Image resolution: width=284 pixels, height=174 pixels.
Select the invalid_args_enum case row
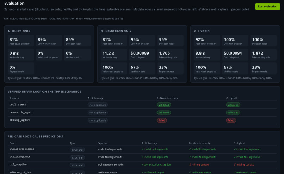pos(142,157)
